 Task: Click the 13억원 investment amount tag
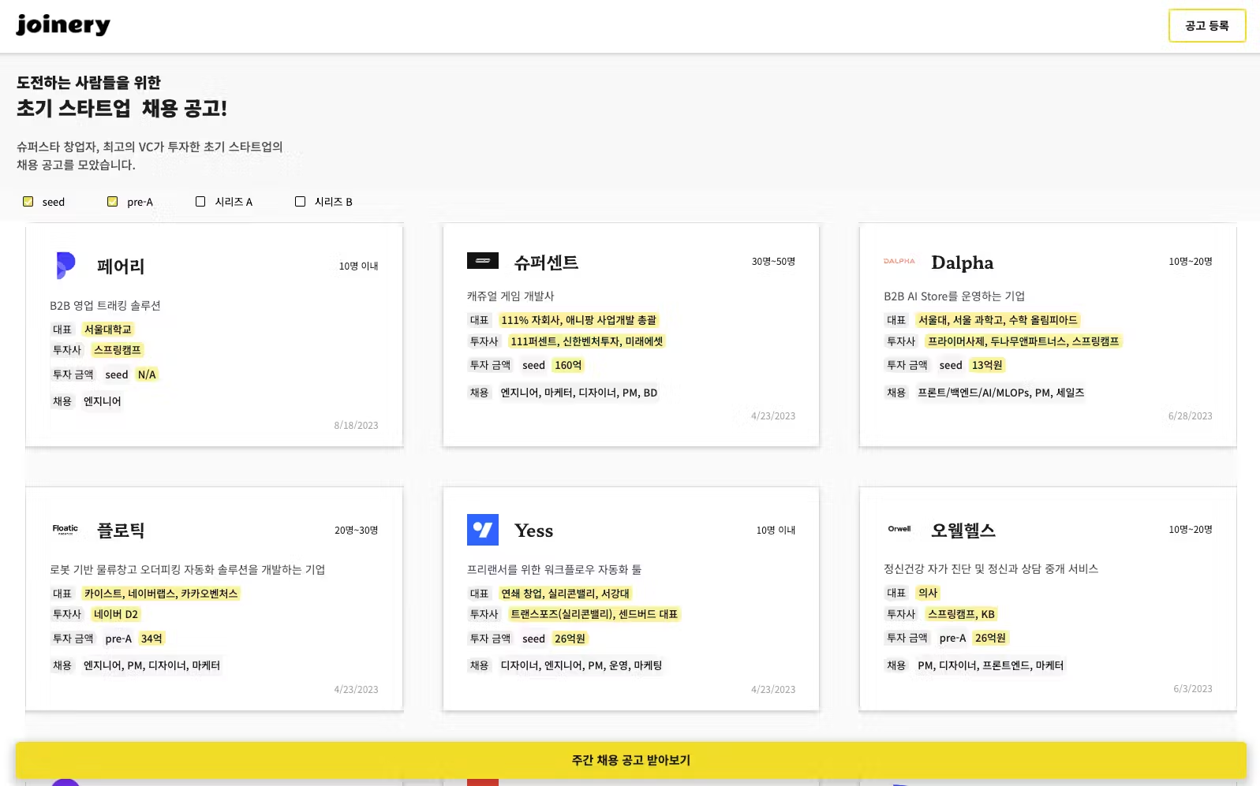point(987,365)
